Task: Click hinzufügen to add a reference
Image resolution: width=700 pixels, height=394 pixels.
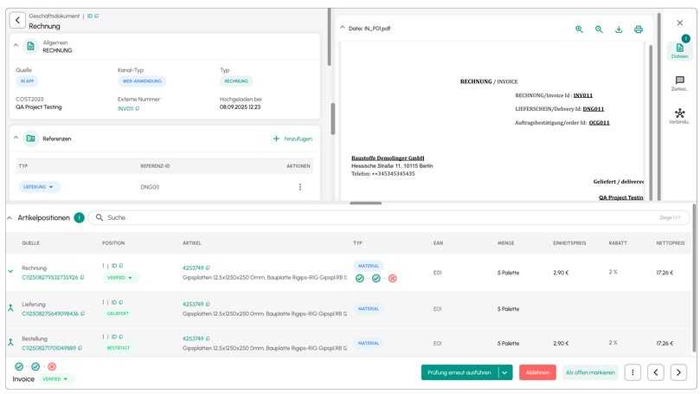Action: (292, 139)
